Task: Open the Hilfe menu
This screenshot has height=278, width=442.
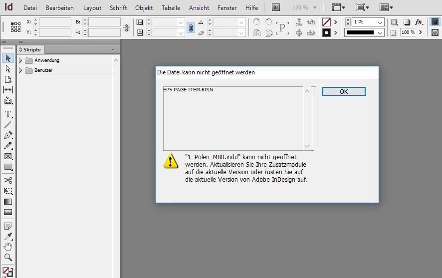Action: click(251, 8)
